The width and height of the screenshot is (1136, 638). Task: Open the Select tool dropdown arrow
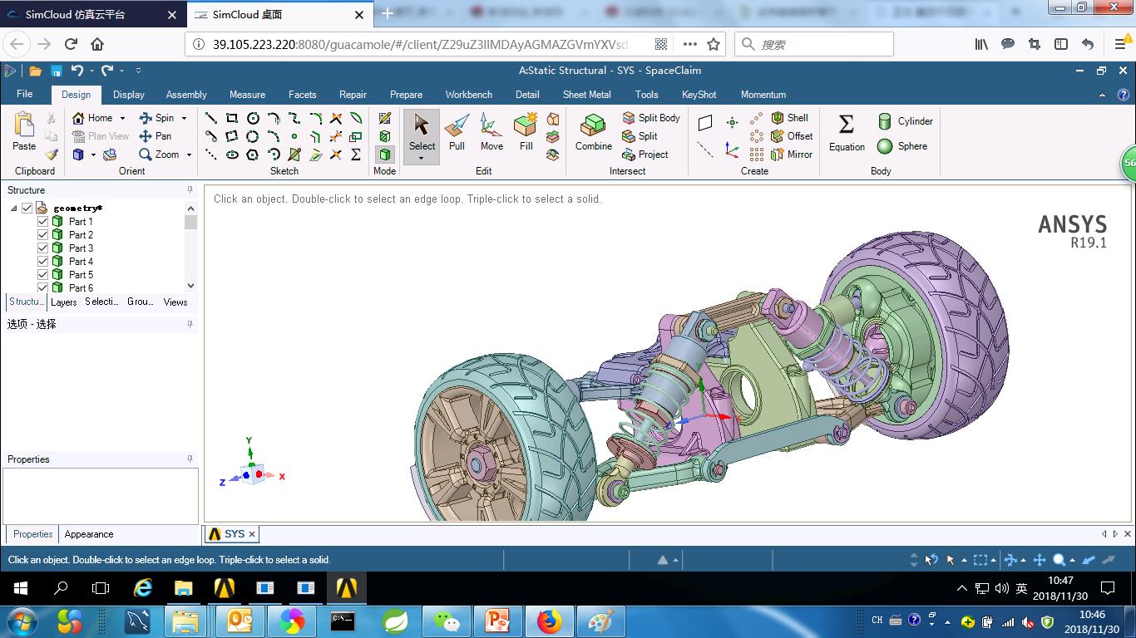click(422, 157)
